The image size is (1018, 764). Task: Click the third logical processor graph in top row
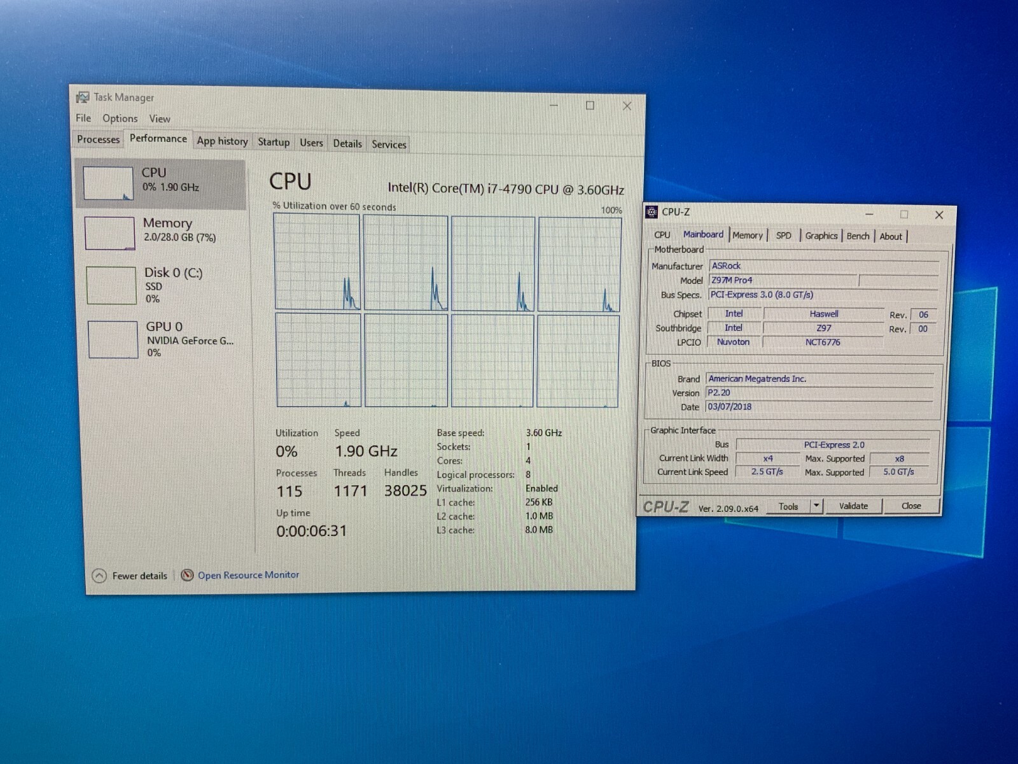(x=493, y=264)
